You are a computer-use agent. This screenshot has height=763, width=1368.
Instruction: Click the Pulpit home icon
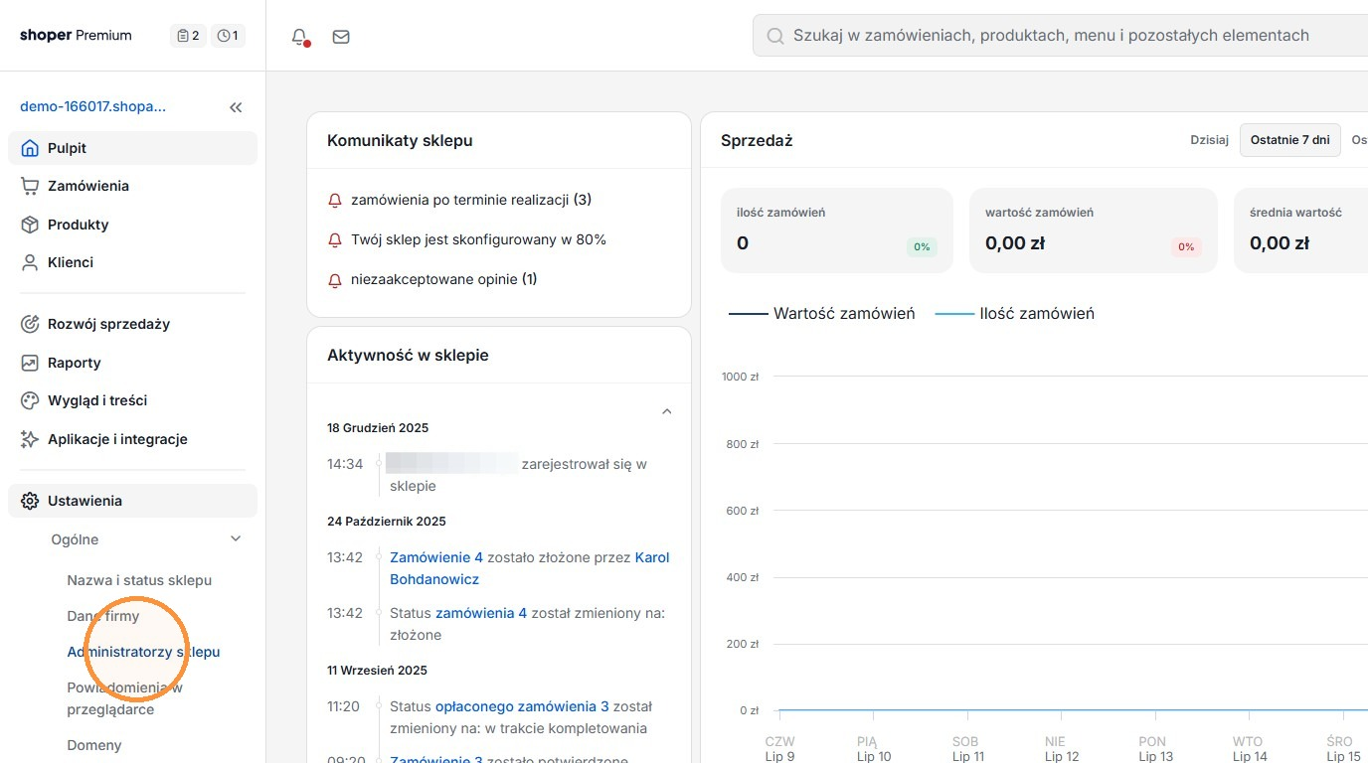coord(30,148)
